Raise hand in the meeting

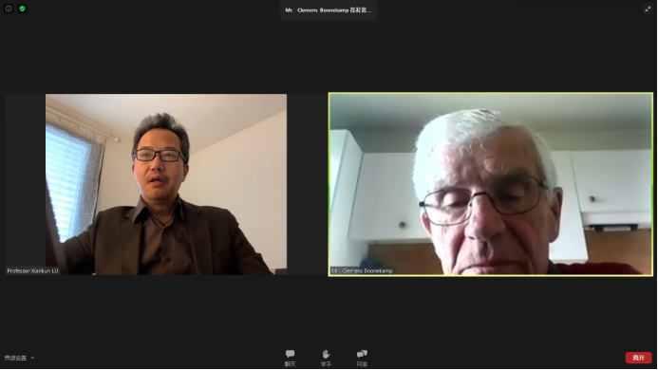click(x=326, y=359)
